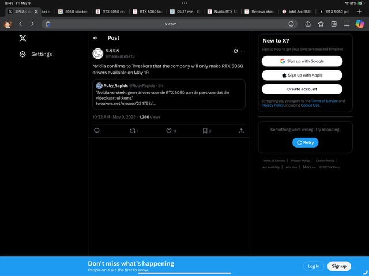This screenshot has height=276, width=369.
Task: Click the Create account button
Action: point(302,89)
